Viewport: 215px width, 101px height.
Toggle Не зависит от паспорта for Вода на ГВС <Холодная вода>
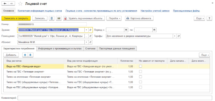click(140, 66)
